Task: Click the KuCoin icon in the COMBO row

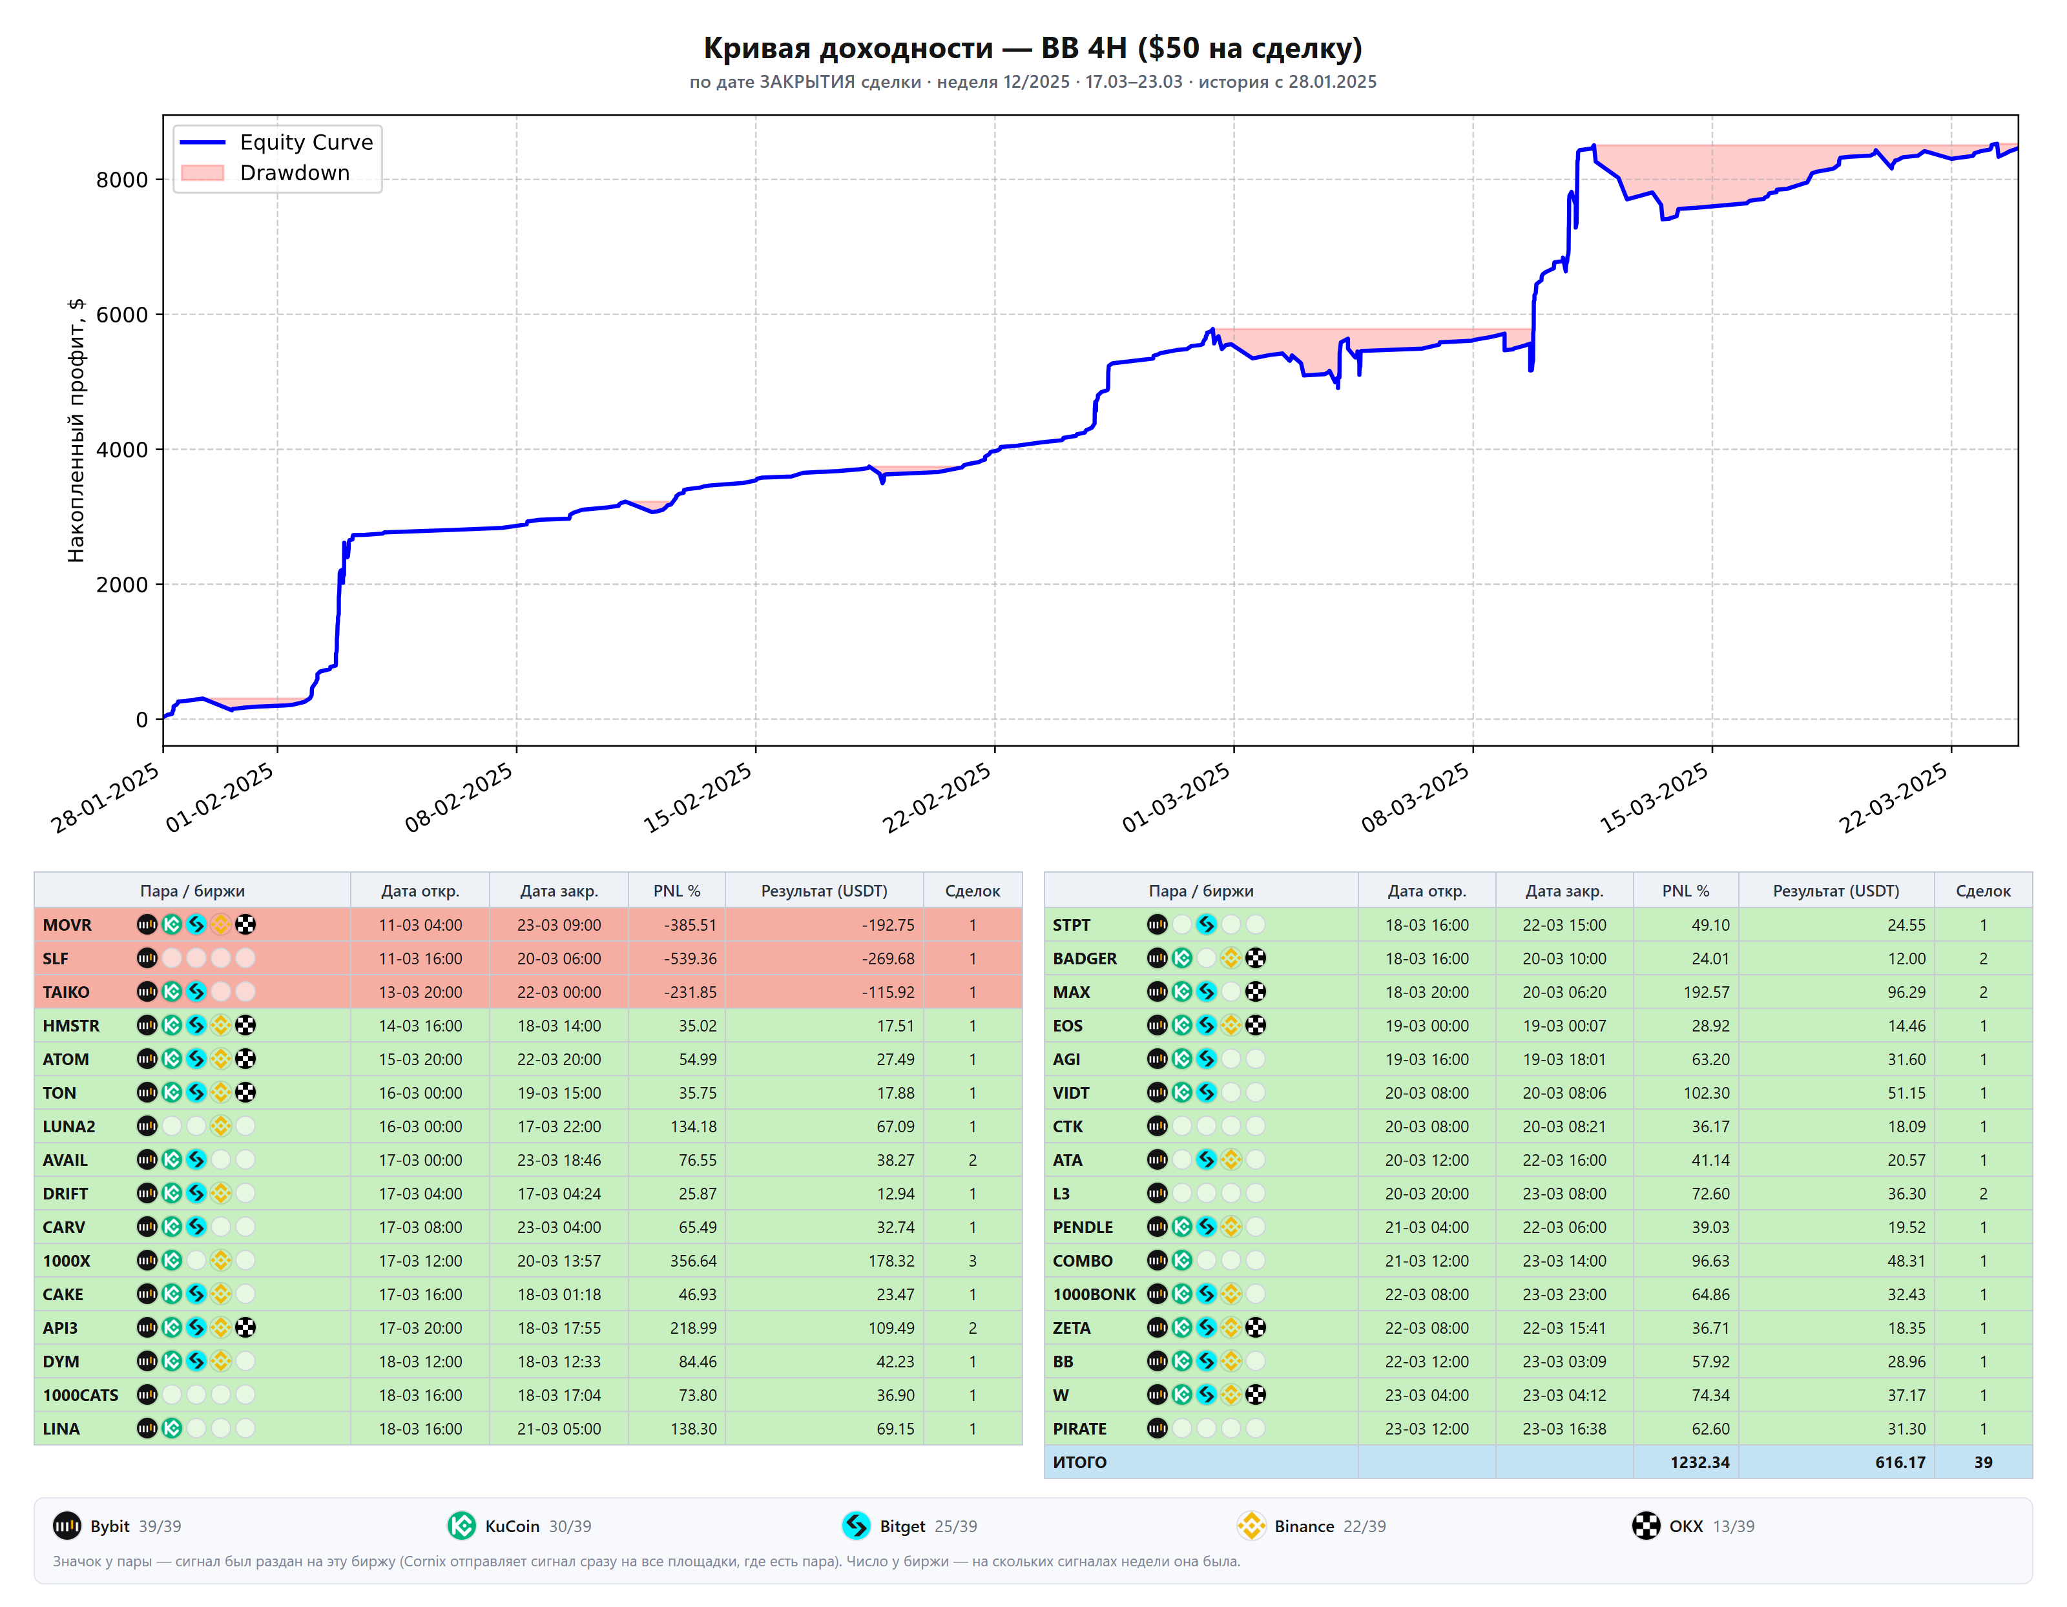Action: [1182, 1261]
